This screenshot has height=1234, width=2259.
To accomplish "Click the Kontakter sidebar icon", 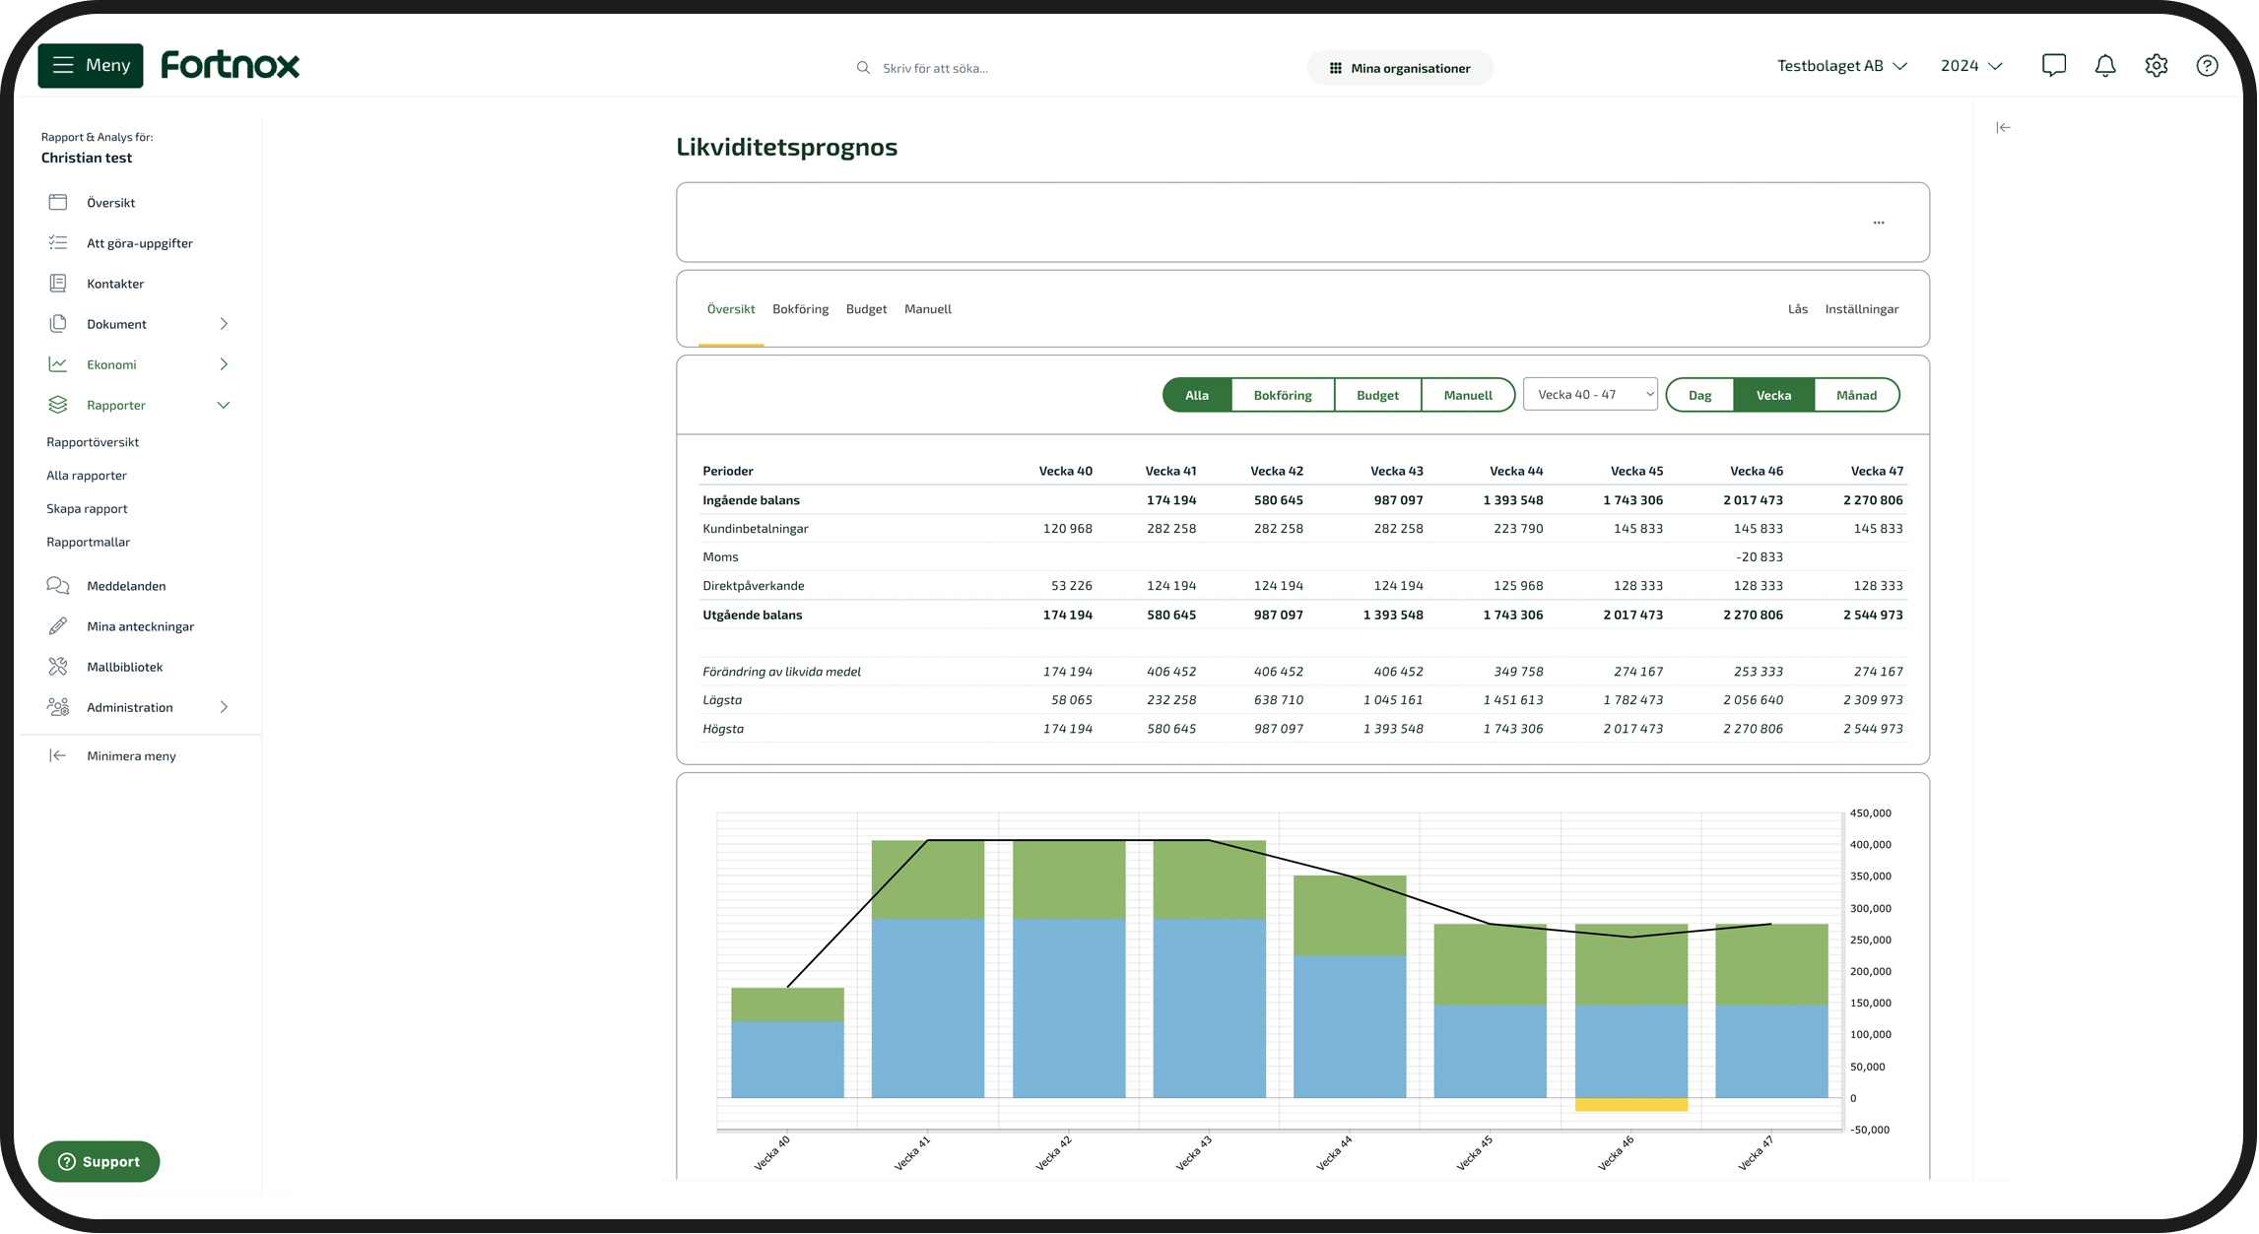I will click(58, 284).
